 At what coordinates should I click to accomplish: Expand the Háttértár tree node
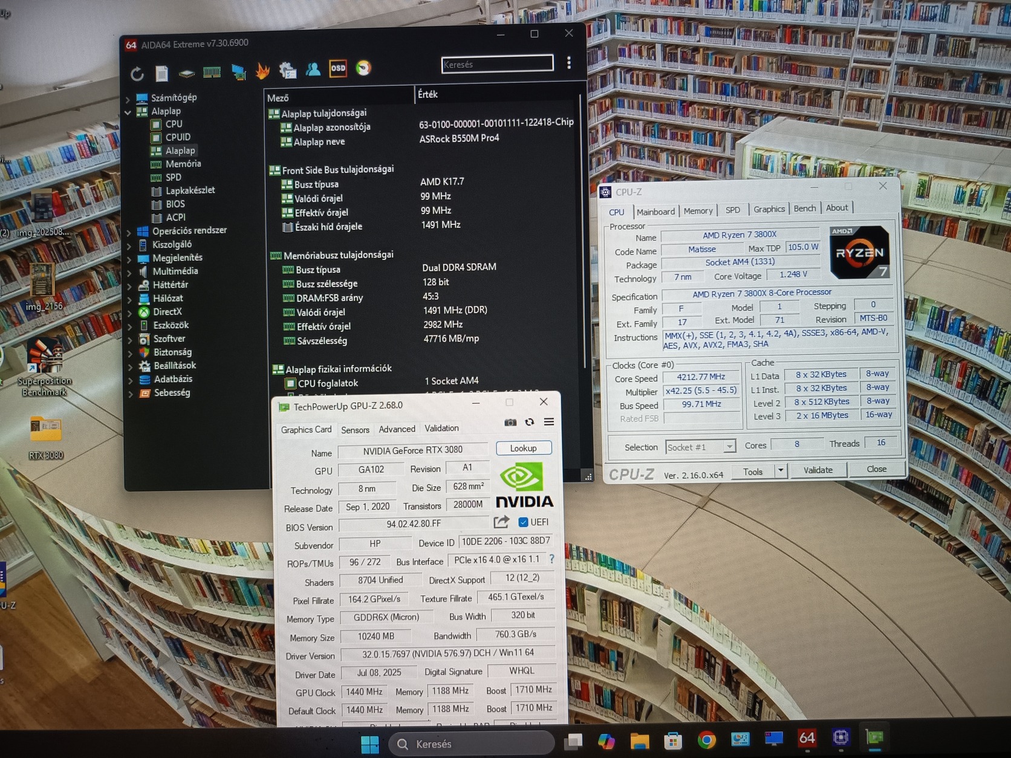click(129, 286)
